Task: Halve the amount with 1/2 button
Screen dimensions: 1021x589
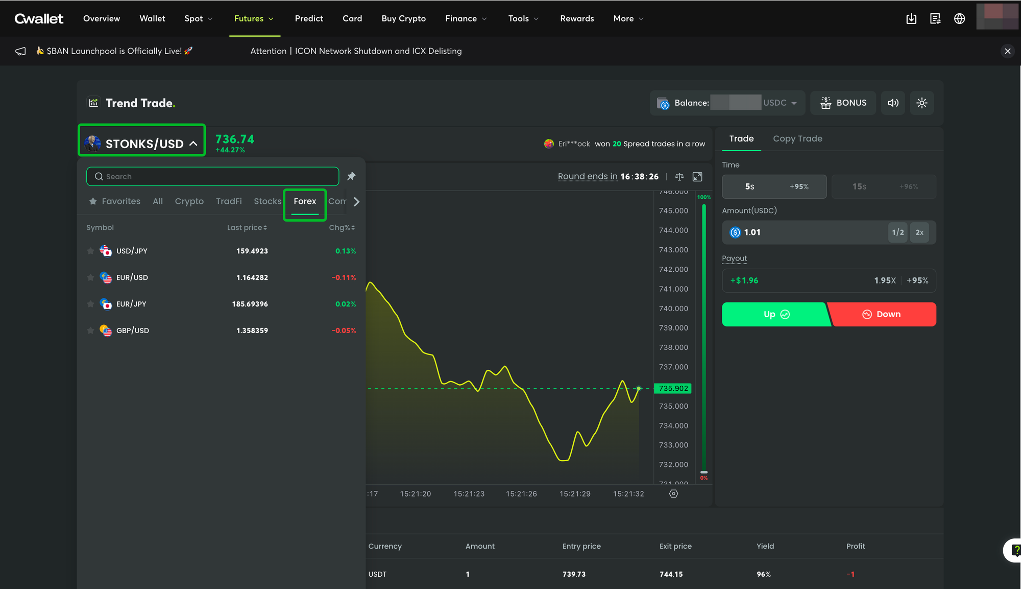Action: coord(897,232)
